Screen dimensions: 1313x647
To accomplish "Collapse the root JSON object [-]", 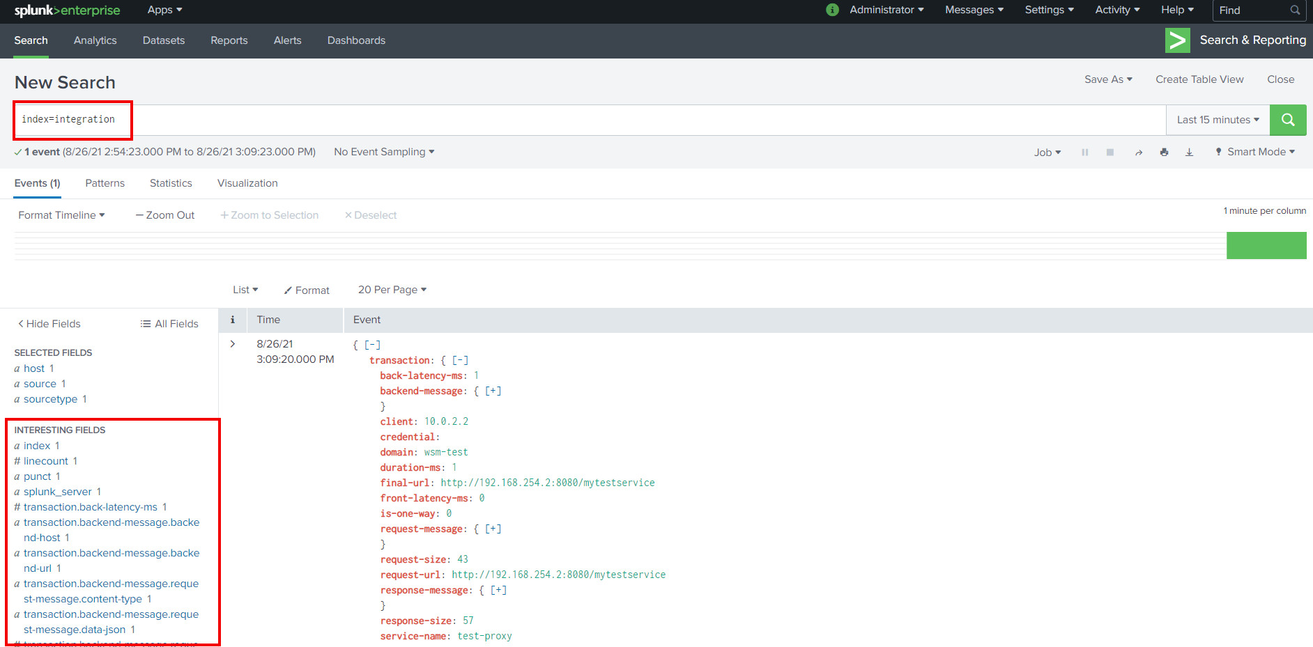I will tap(373, 345).
